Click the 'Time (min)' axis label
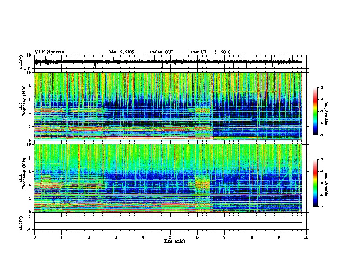345x266 pixels. [174, 241]
